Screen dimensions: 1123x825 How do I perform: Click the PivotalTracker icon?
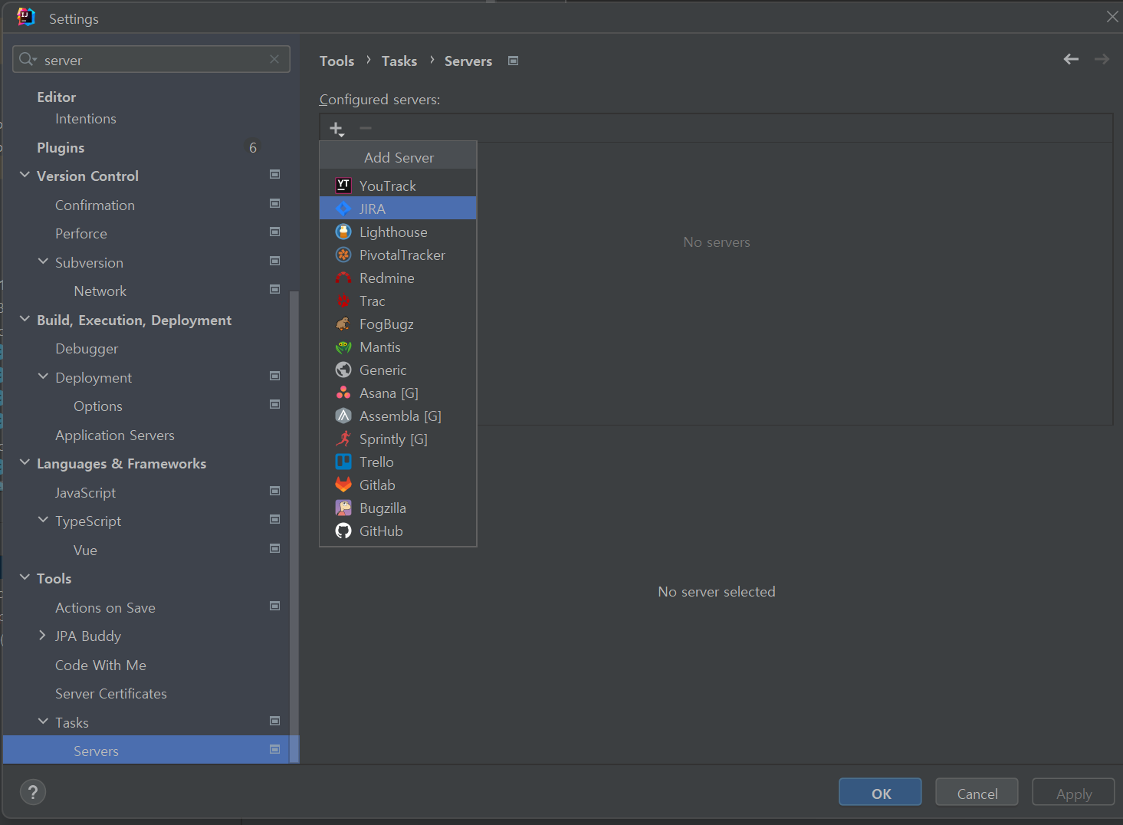point(343,255)
